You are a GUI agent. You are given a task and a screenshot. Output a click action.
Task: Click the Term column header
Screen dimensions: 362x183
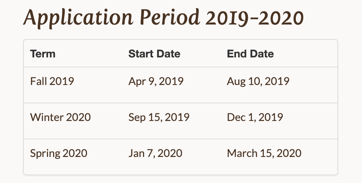pos(43,54)
